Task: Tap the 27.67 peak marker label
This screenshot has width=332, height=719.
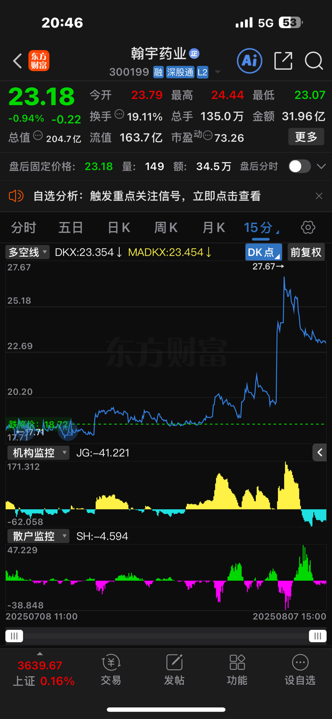Action: (x=268, y=266)
